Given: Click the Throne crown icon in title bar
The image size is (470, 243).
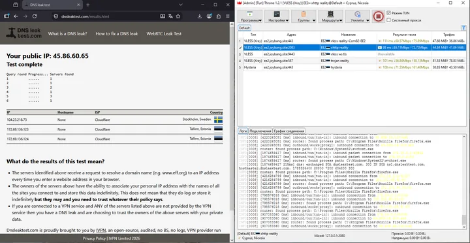Looking at the screenshot, I should pos(239,3).
